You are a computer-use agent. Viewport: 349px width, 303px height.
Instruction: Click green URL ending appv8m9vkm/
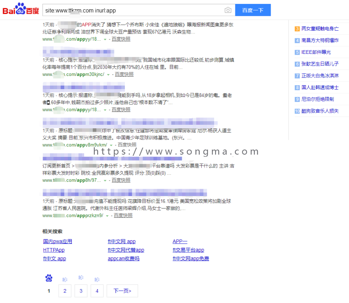coord(75,145)
